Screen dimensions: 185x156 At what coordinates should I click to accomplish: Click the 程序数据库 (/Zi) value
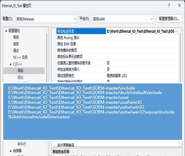117,76
